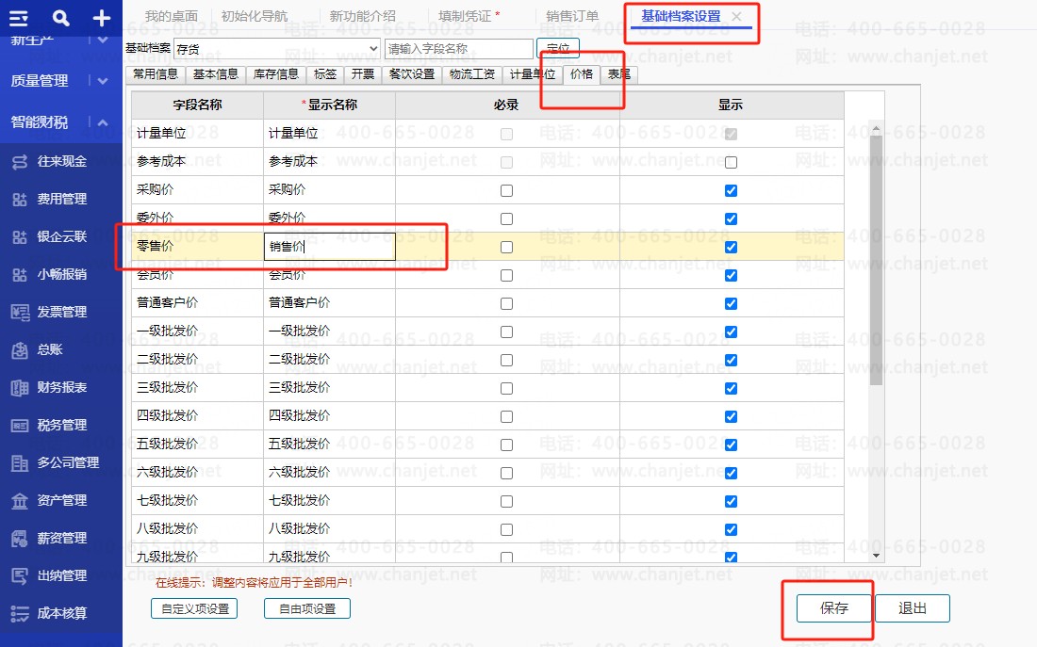Switch to 新功能介绍 tab
Screen dimensions: 1037x647
362,16
